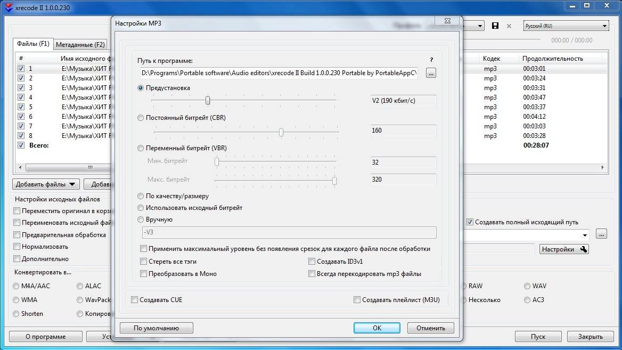Click the Настройки wrench button
The width and height of the screenshot is (622, 350).
(x=564, y=249)
